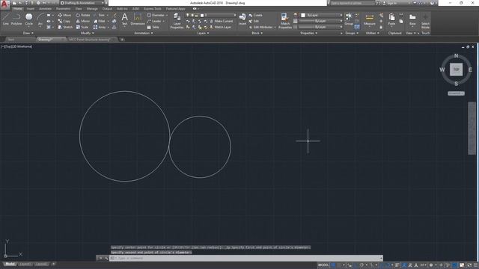Viewport: 479px width, 269px height.
Task: Switch to Layout1 tab
Action: 25,264
